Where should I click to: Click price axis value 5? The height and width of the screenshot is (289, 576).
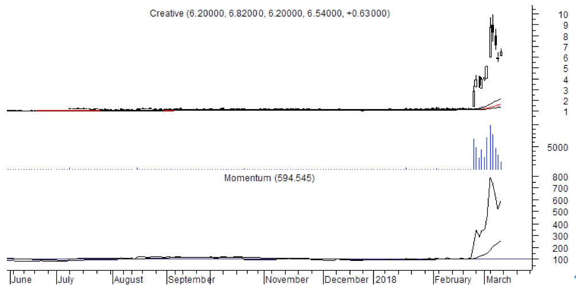pyautogui.click(x=566, y=69)
